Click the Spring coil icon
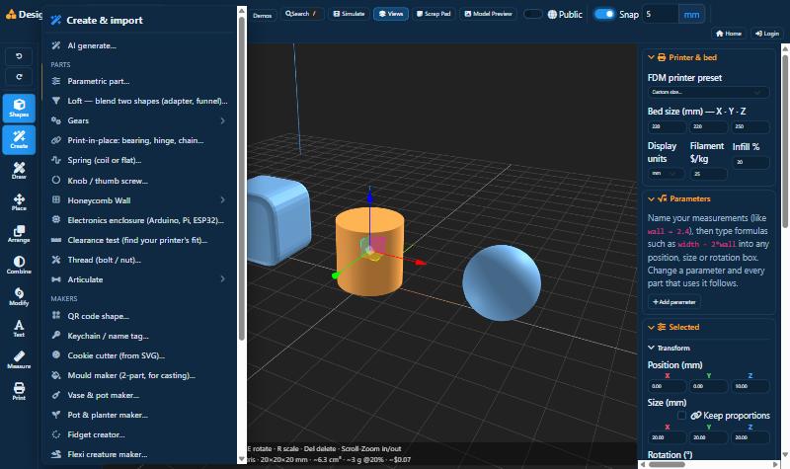790x469 pixels. pos(56,160)
